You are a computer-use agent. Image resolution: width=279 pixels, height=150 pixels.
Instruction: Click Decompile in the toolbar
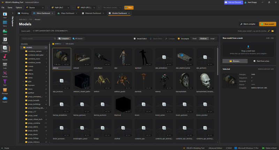183,39
